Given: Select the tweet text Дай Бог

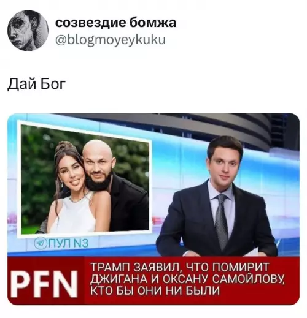Looking at the screenshot, I should coord(36,84).
